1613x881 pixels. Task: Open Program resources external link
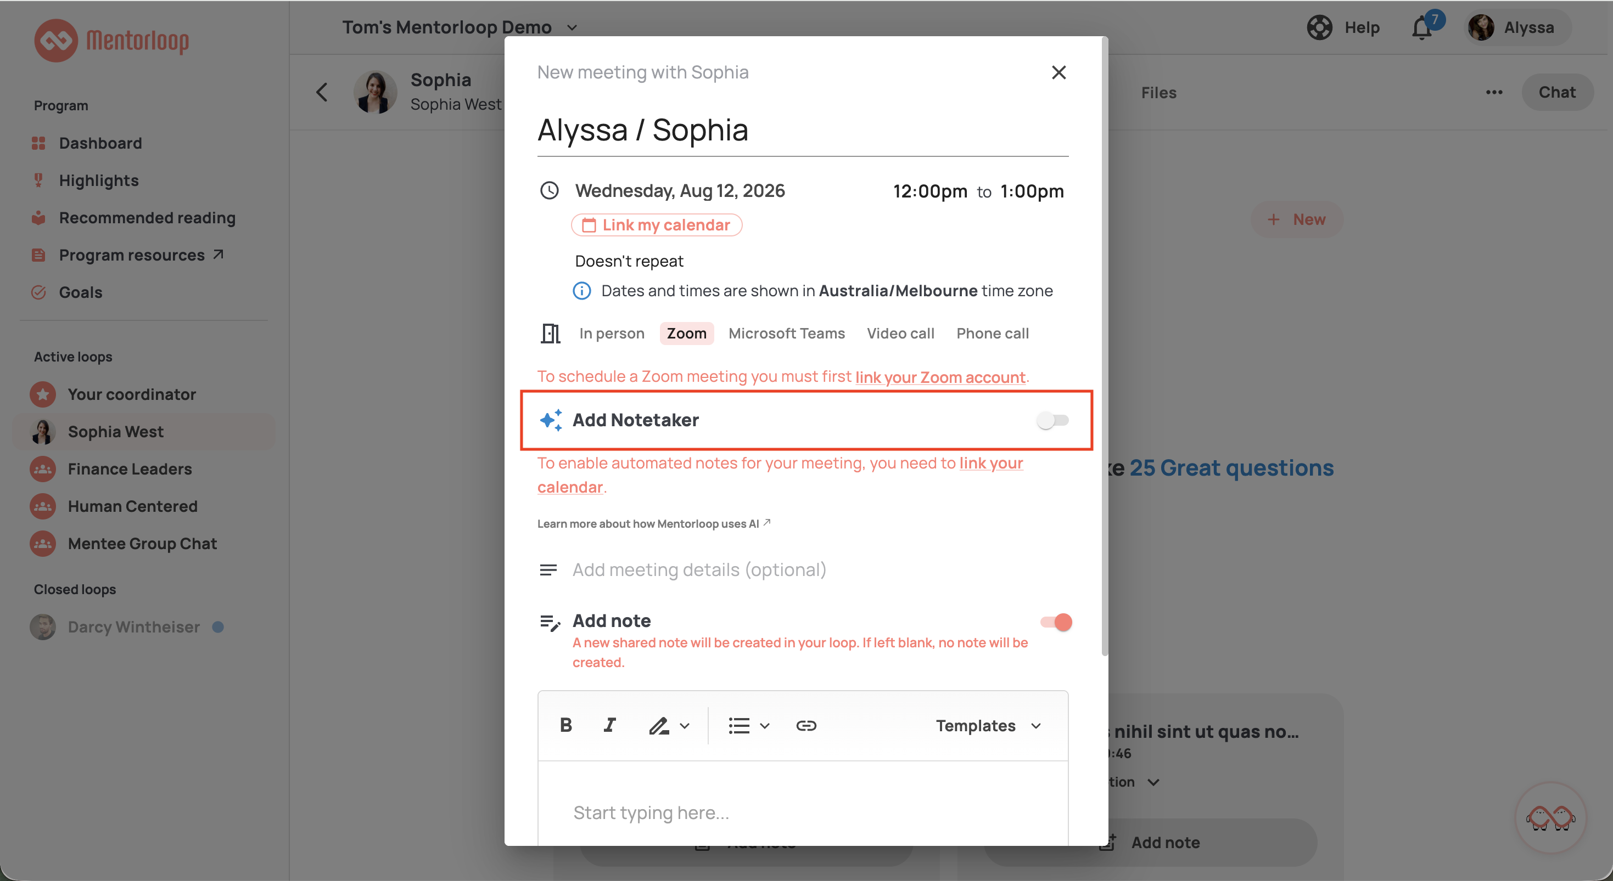(x=142, y=255)
